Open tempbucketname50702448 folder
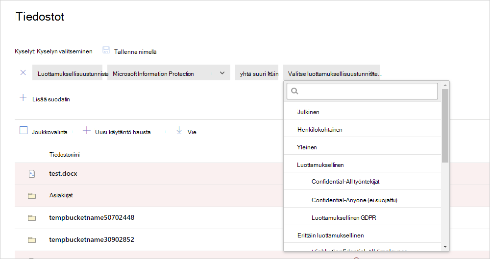 tap(92, 217)
